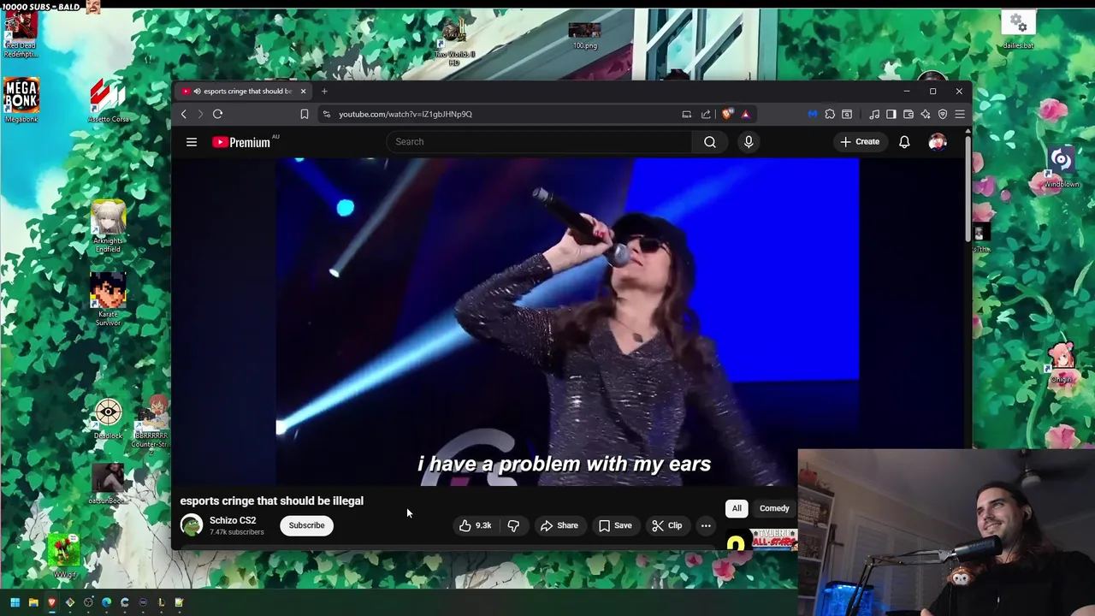Open the YouTube account avatar menu
The image size is (1095, 616).
coord(938,142)
